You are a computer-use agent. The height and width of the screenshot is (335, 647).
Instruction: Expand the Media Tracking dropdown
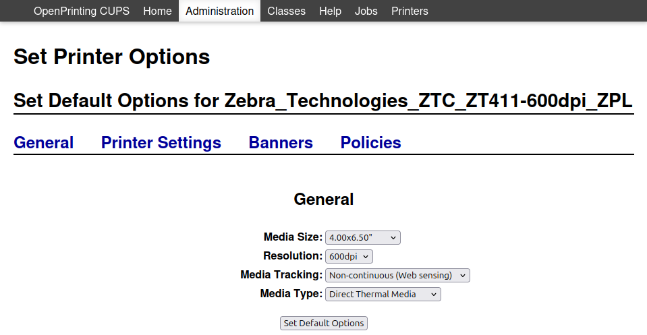pos(397,275)
